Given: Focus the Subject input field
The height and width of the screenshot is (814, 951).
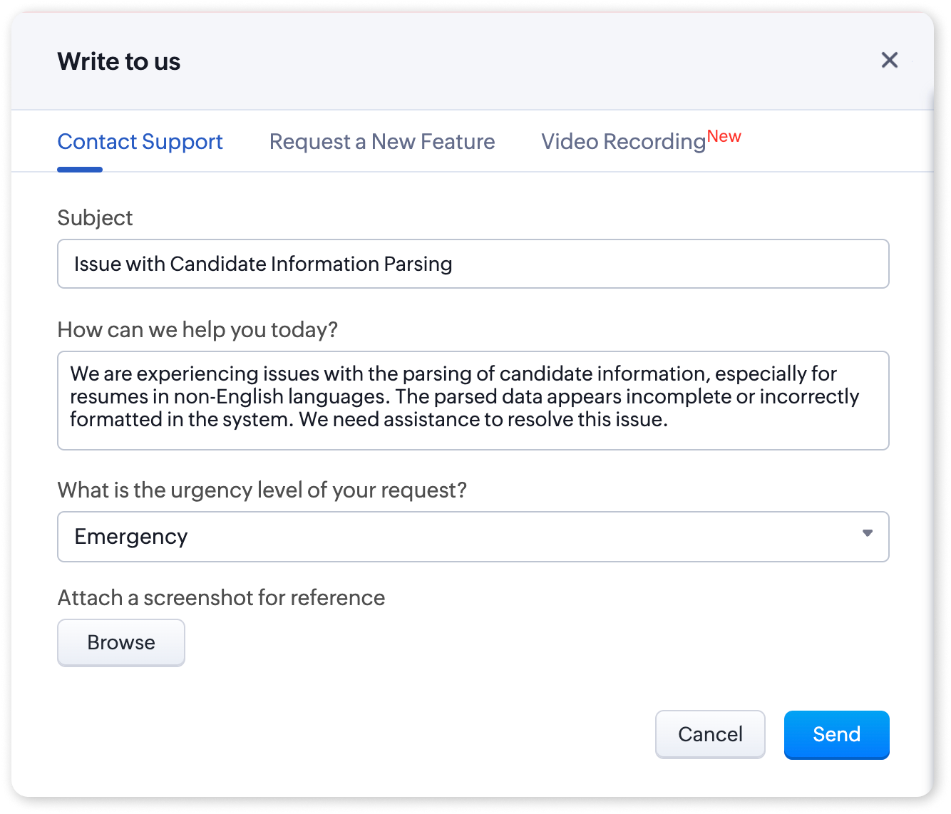Looking at the screenshot, I should pos(473,264).
